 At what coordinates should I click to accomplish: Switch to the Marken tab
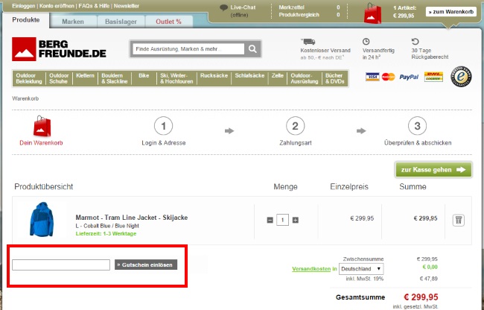click(x=73, y=22)
